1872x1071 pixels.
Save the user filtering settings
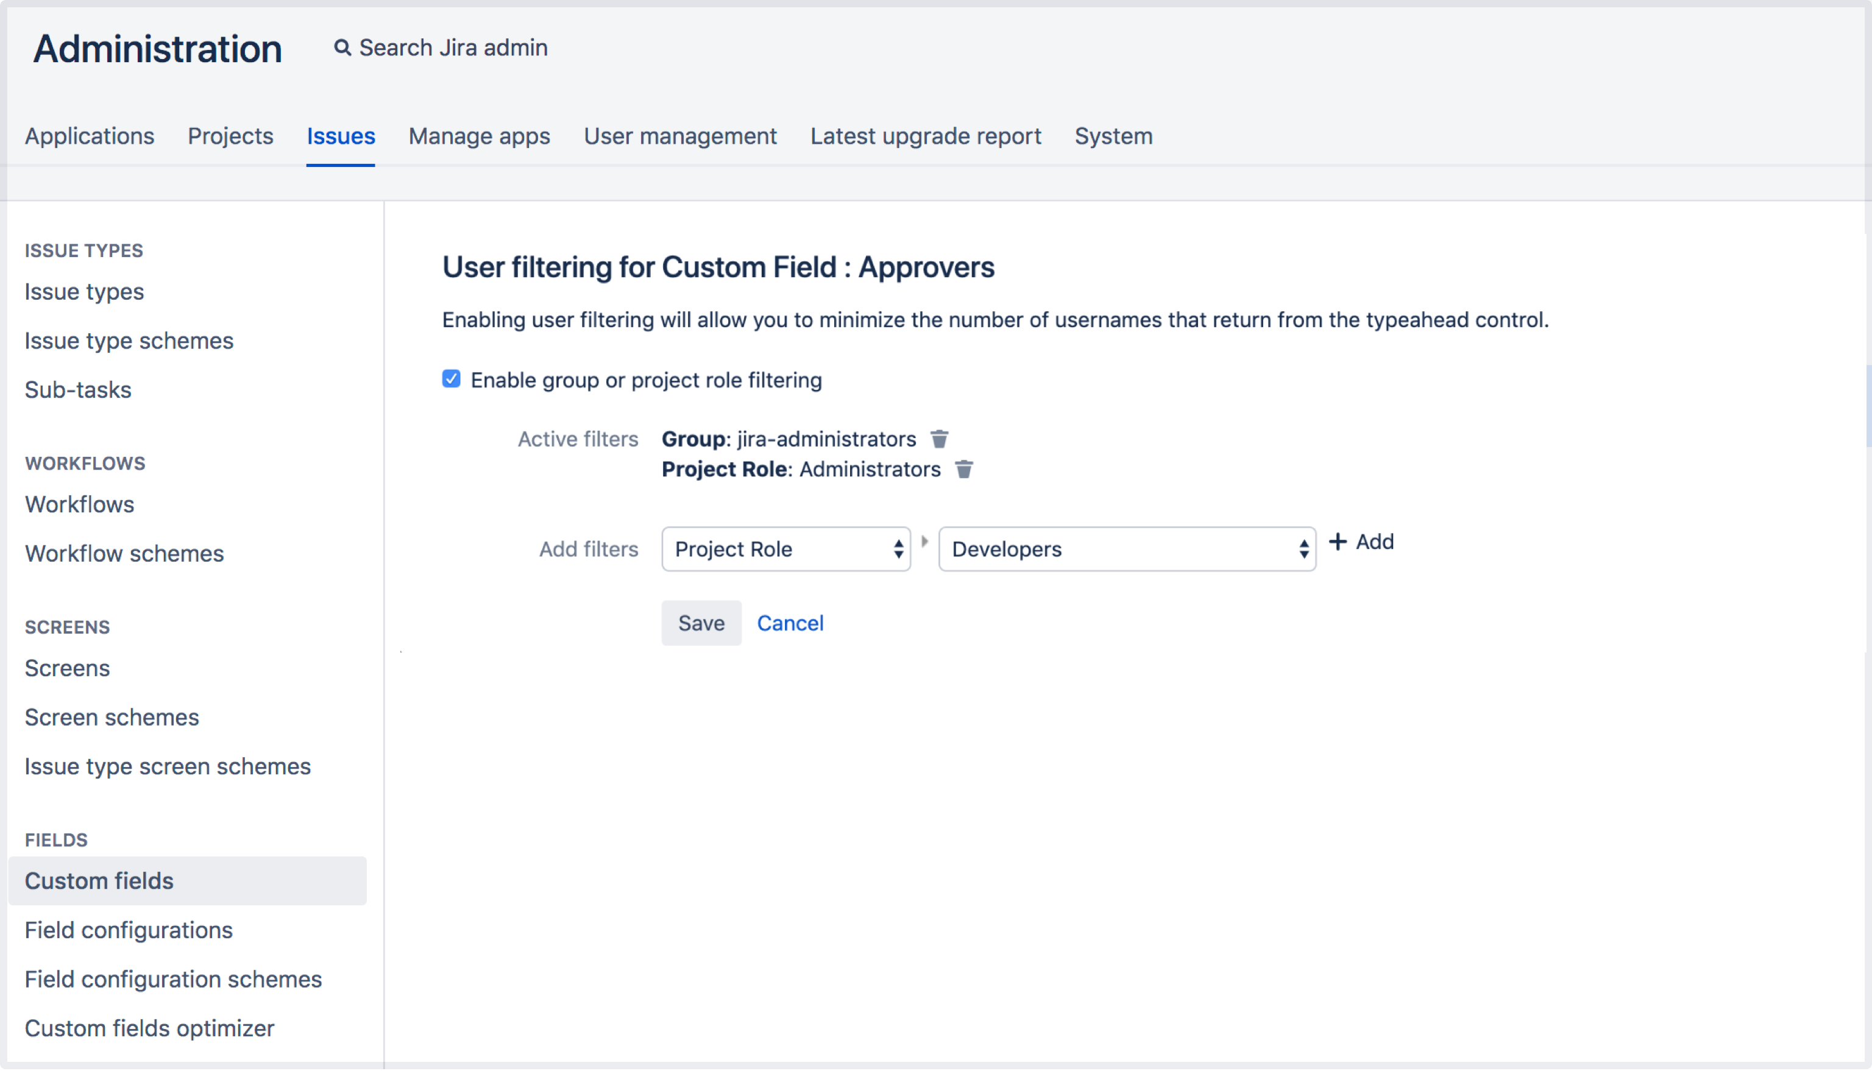pos(701,623)
